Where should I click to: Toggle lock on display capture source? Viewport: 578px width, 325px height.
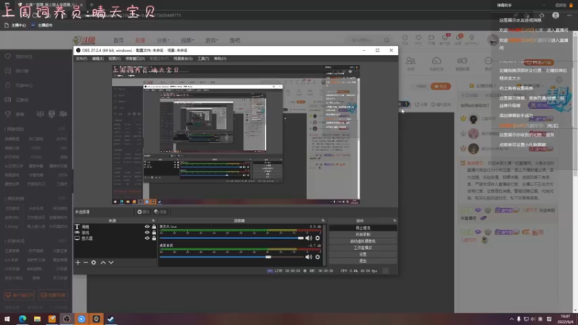pos(154,238)
